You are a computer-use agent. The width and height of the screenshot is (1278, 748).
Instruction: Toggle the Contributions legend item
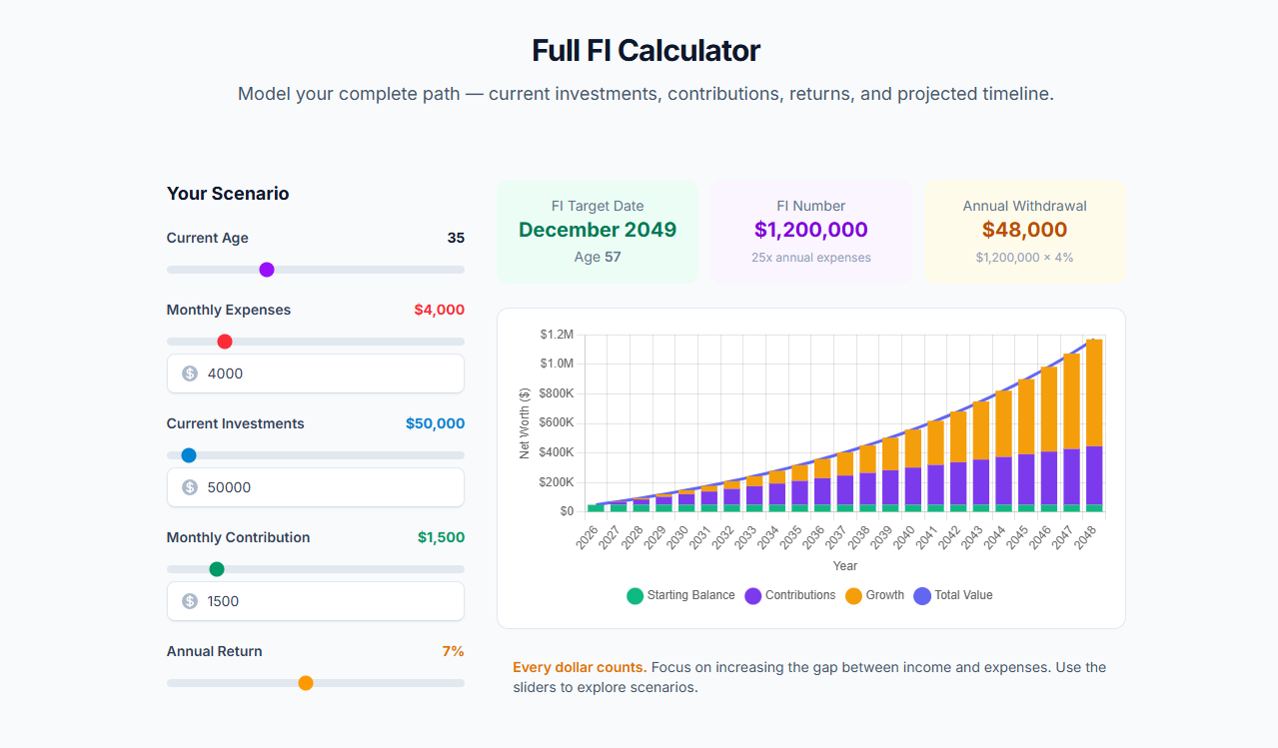(x=789, y=595)
